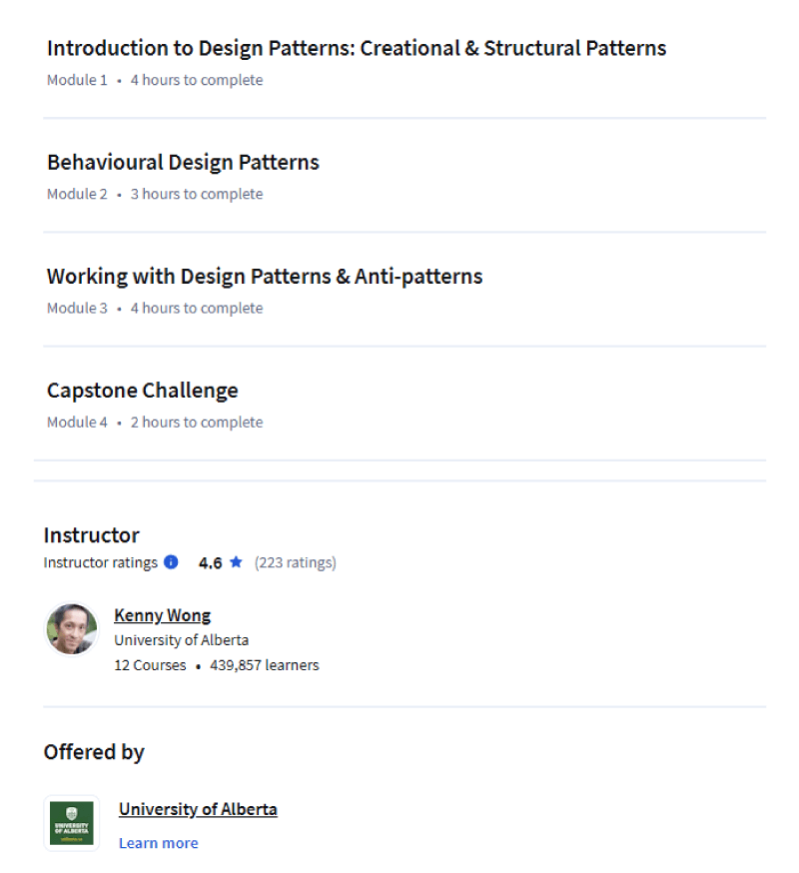
Task: Expand Introduction to Design Patterns module
Action: [404, 62]
